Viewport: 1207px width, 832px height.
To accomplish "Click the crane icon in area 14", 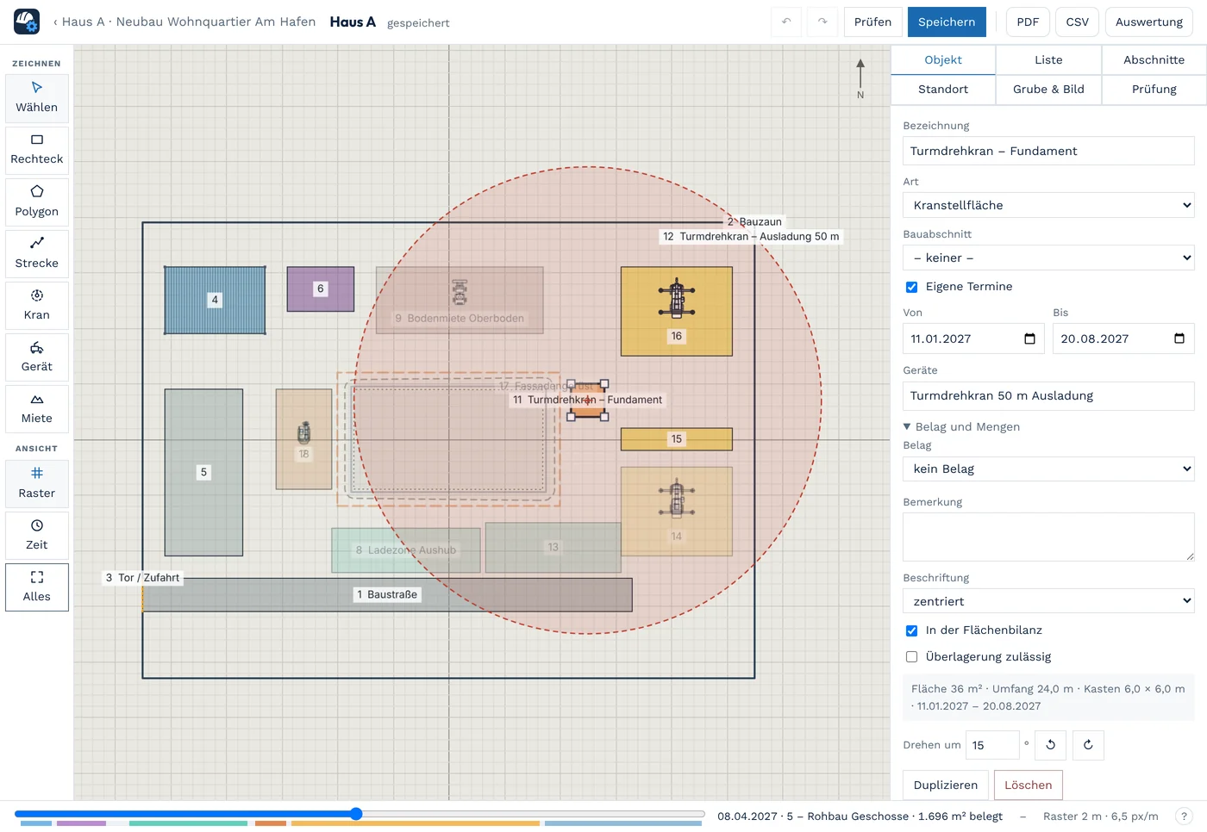I will 677,500.
